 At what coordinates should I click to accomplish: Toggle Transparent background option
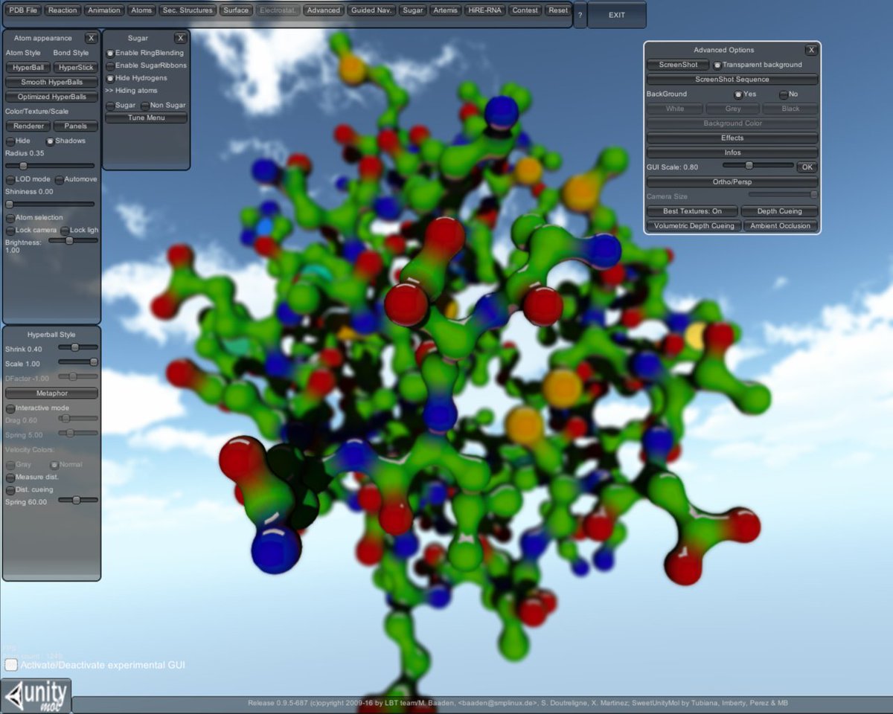pos(717,65)
